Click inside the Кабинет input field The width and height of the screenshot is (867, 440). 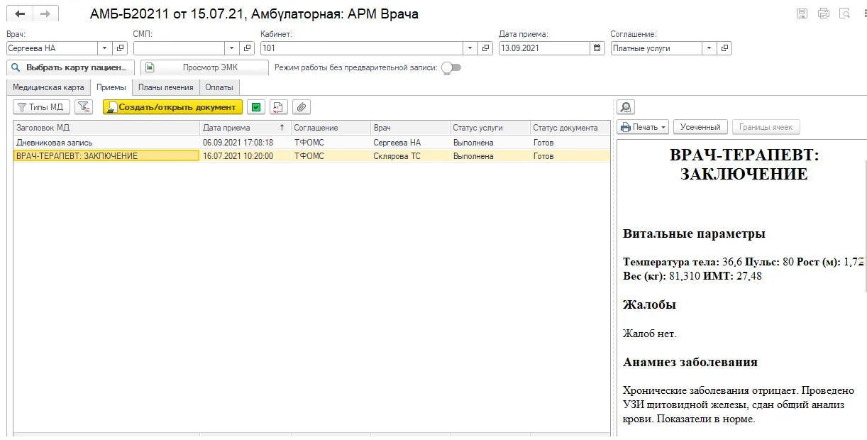pyautogui.click(x=362, y=48)
